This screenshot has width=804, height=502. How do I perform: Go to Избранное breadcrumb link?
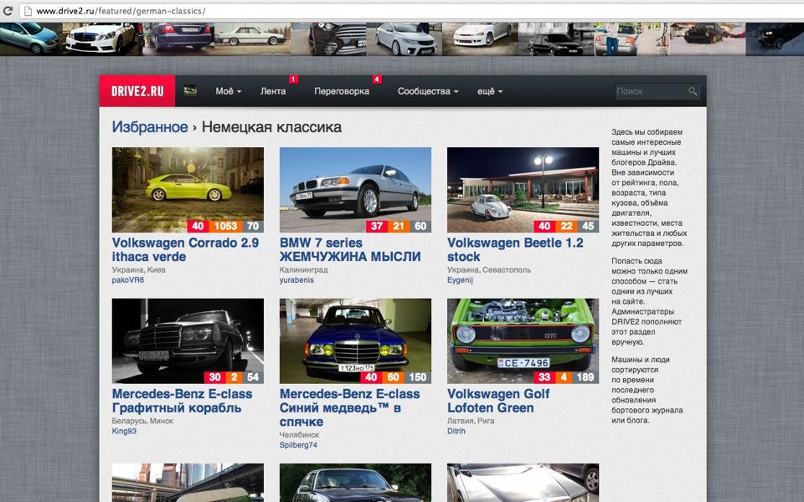coord(150,127)
